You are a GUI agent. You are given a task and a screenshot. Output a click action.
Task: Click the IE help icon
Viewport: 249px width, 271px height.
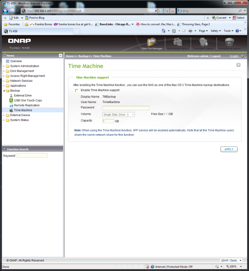pyautogui.click(x=237, y=31)
